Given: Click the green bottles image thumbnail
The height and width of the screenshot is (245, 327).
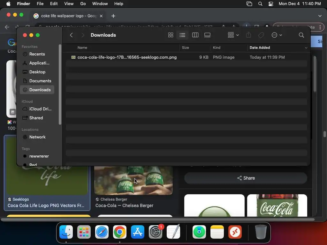Looking at the screenshot, I should 133,181.
